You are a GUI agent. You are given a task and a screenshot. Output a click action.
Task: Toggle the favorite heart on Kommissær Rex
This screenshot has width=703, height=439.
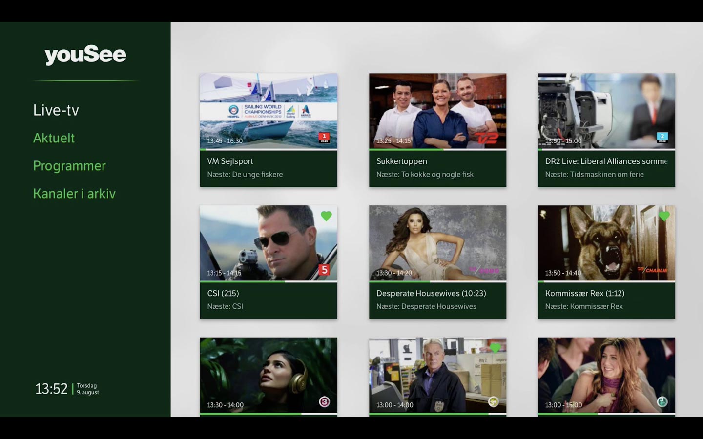click(x=664, y=216)
